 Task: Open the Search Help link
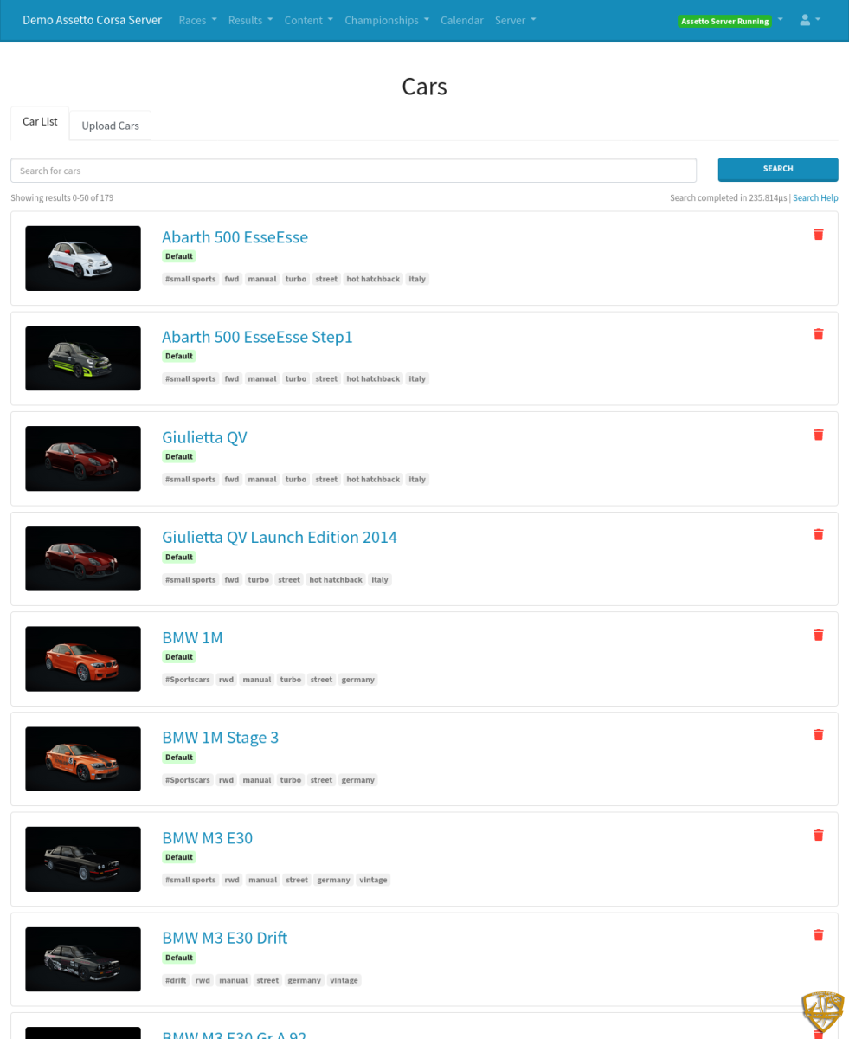pos(815,198)
